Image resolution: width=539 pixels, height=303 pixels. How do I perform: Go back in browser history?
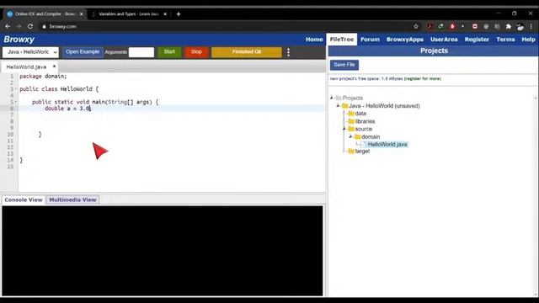[8, 26]
